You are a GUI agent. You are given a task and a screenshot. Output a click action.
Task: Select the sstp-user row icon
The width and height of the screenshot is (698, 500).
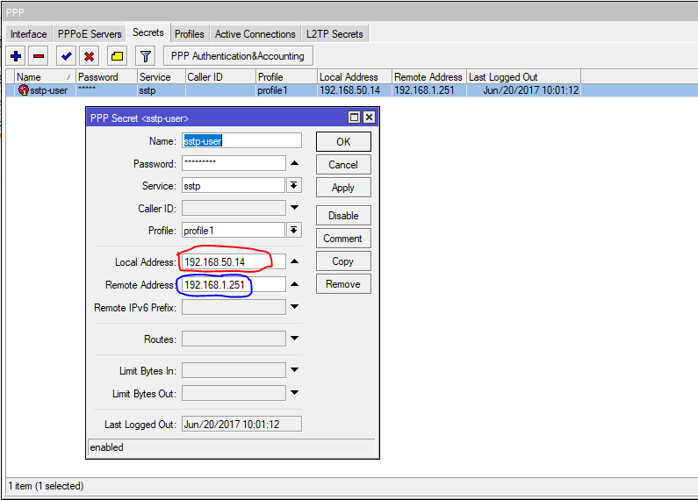pyautogui.click(x=24, y=90)
